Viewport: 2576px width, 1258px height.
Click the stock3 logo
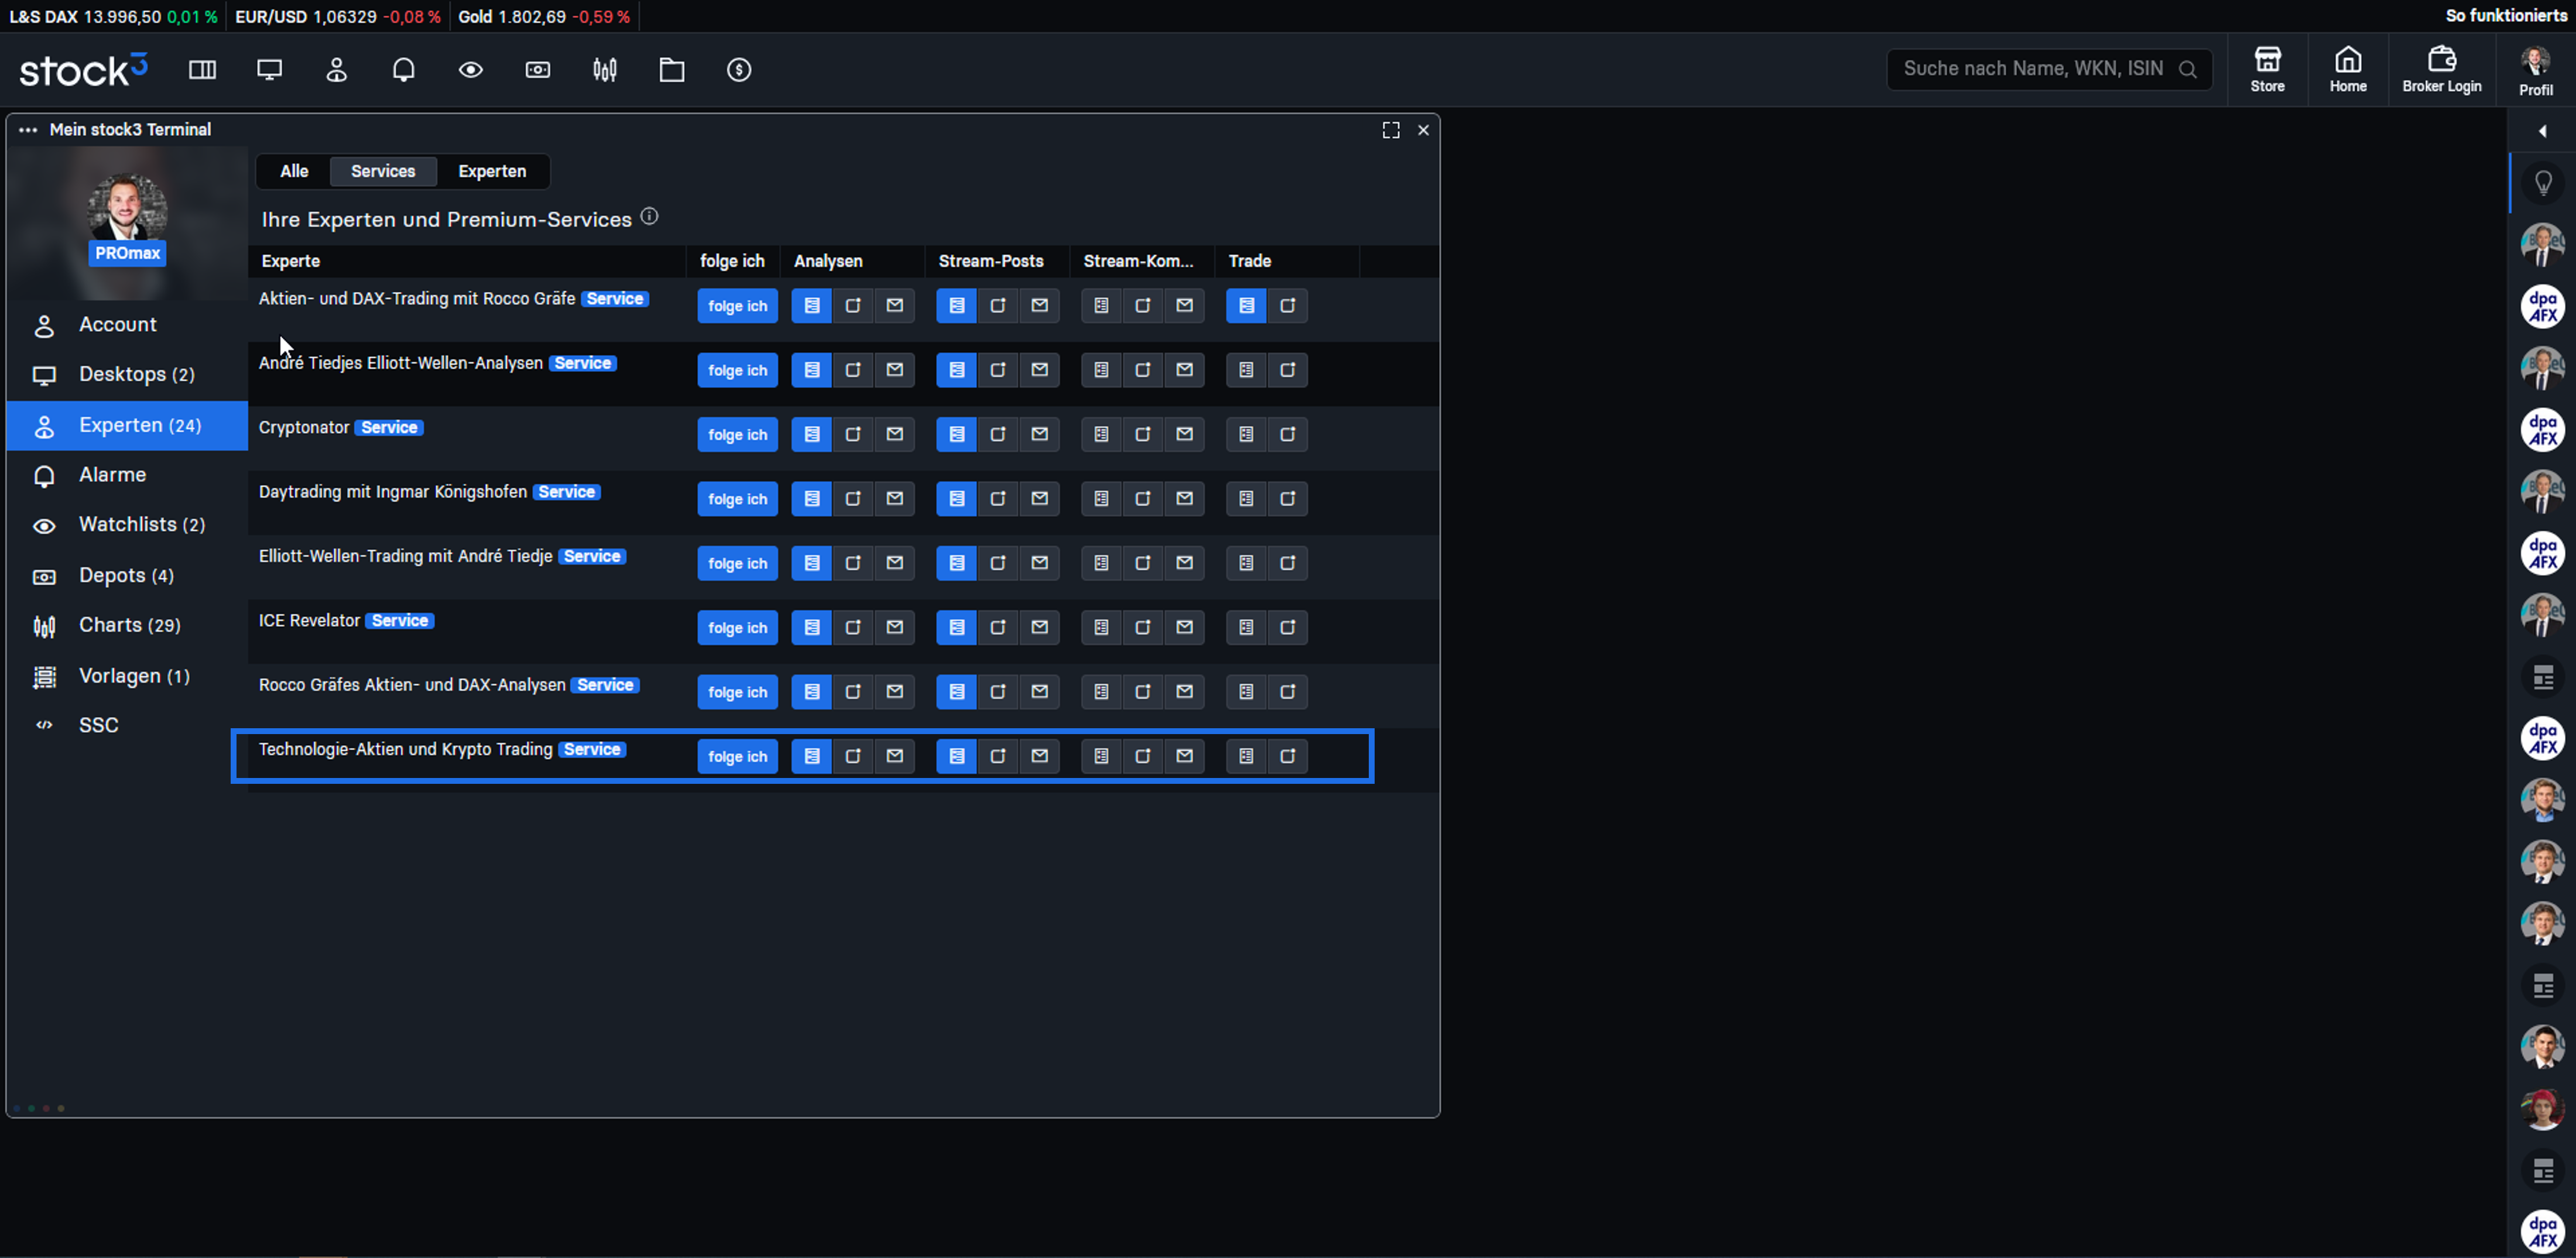tap(84, 70)
